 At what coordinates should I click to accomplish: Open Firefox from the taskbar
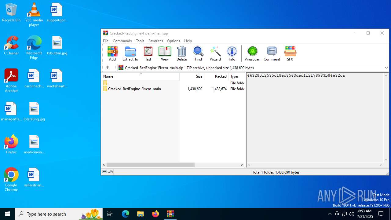[155, 214]
